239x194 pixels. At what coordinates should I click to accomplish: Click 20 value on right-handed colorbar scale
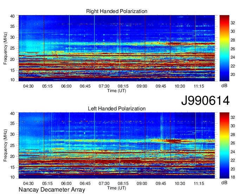(x=233, y=75)
